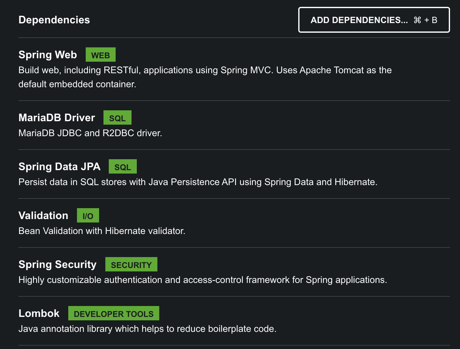This screenshot has height=349, width=460.
Task: Select the Spring Data JPA dependency title
Action: click(x=60, y=167)
